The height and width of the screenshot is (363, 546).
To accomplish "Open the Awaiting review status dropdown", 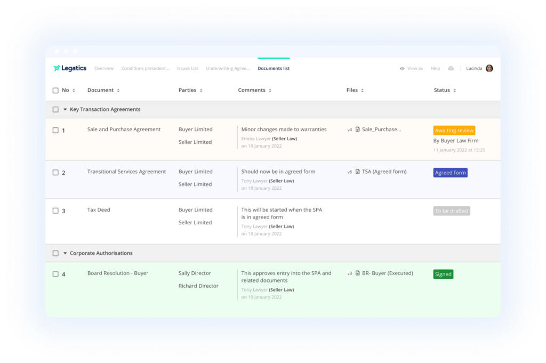I will (454, 131).
